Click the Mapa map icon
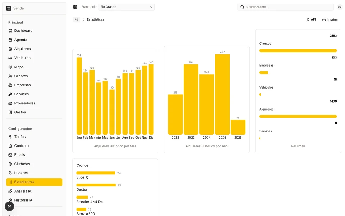 10,67
